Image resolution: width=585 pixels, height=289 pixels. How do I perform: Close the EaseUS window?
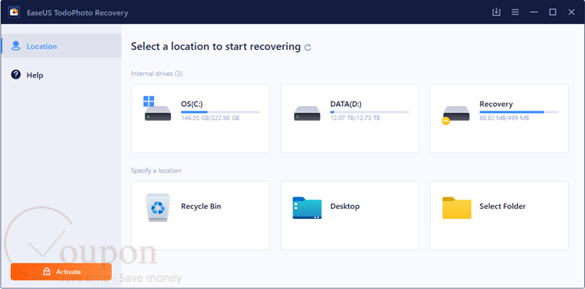tap(572, 12)
